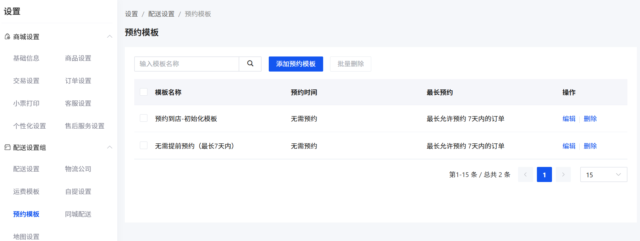
Task: Open 运费模板 in the sidebar
Action: click(x=26, y=191)
